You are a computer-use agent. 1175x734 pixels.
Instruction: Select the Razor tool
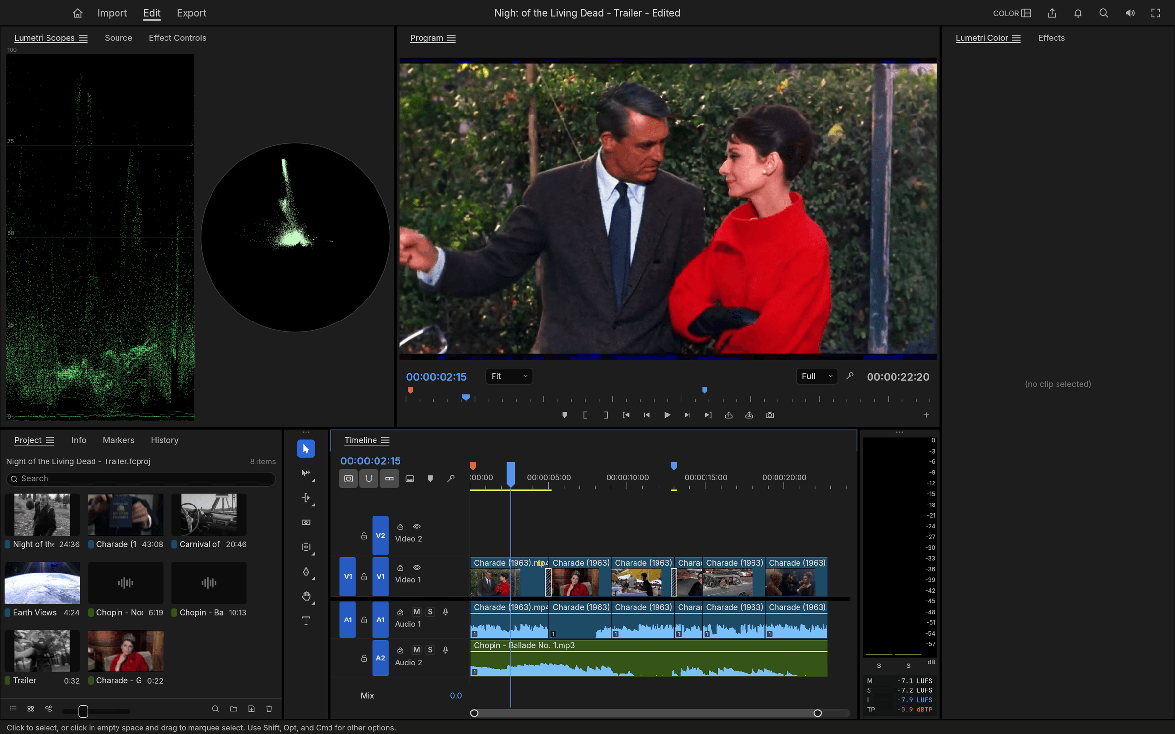305,522
